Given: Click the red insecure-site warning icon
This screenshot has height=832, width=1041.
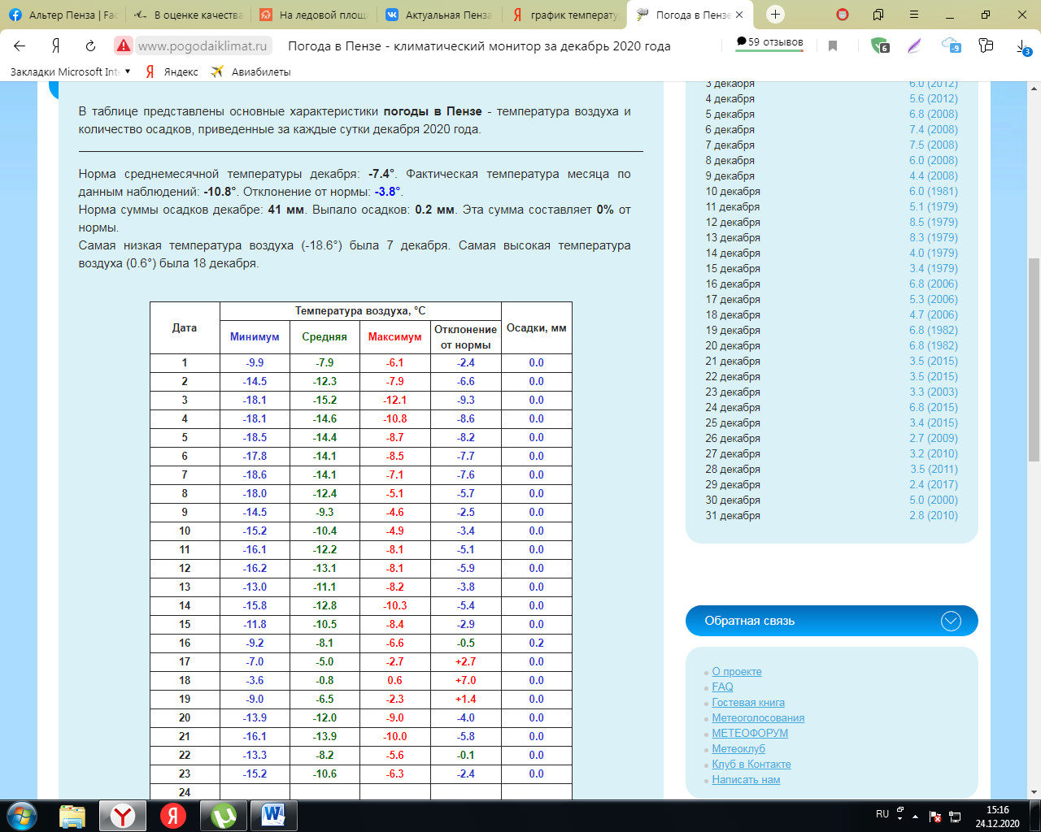Looking at the screenshot, I should point(123,46).
